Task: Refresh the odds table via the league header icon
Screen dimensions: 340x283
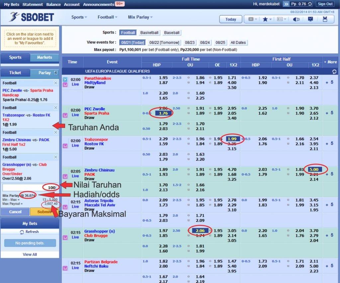Action: (334, 71)
